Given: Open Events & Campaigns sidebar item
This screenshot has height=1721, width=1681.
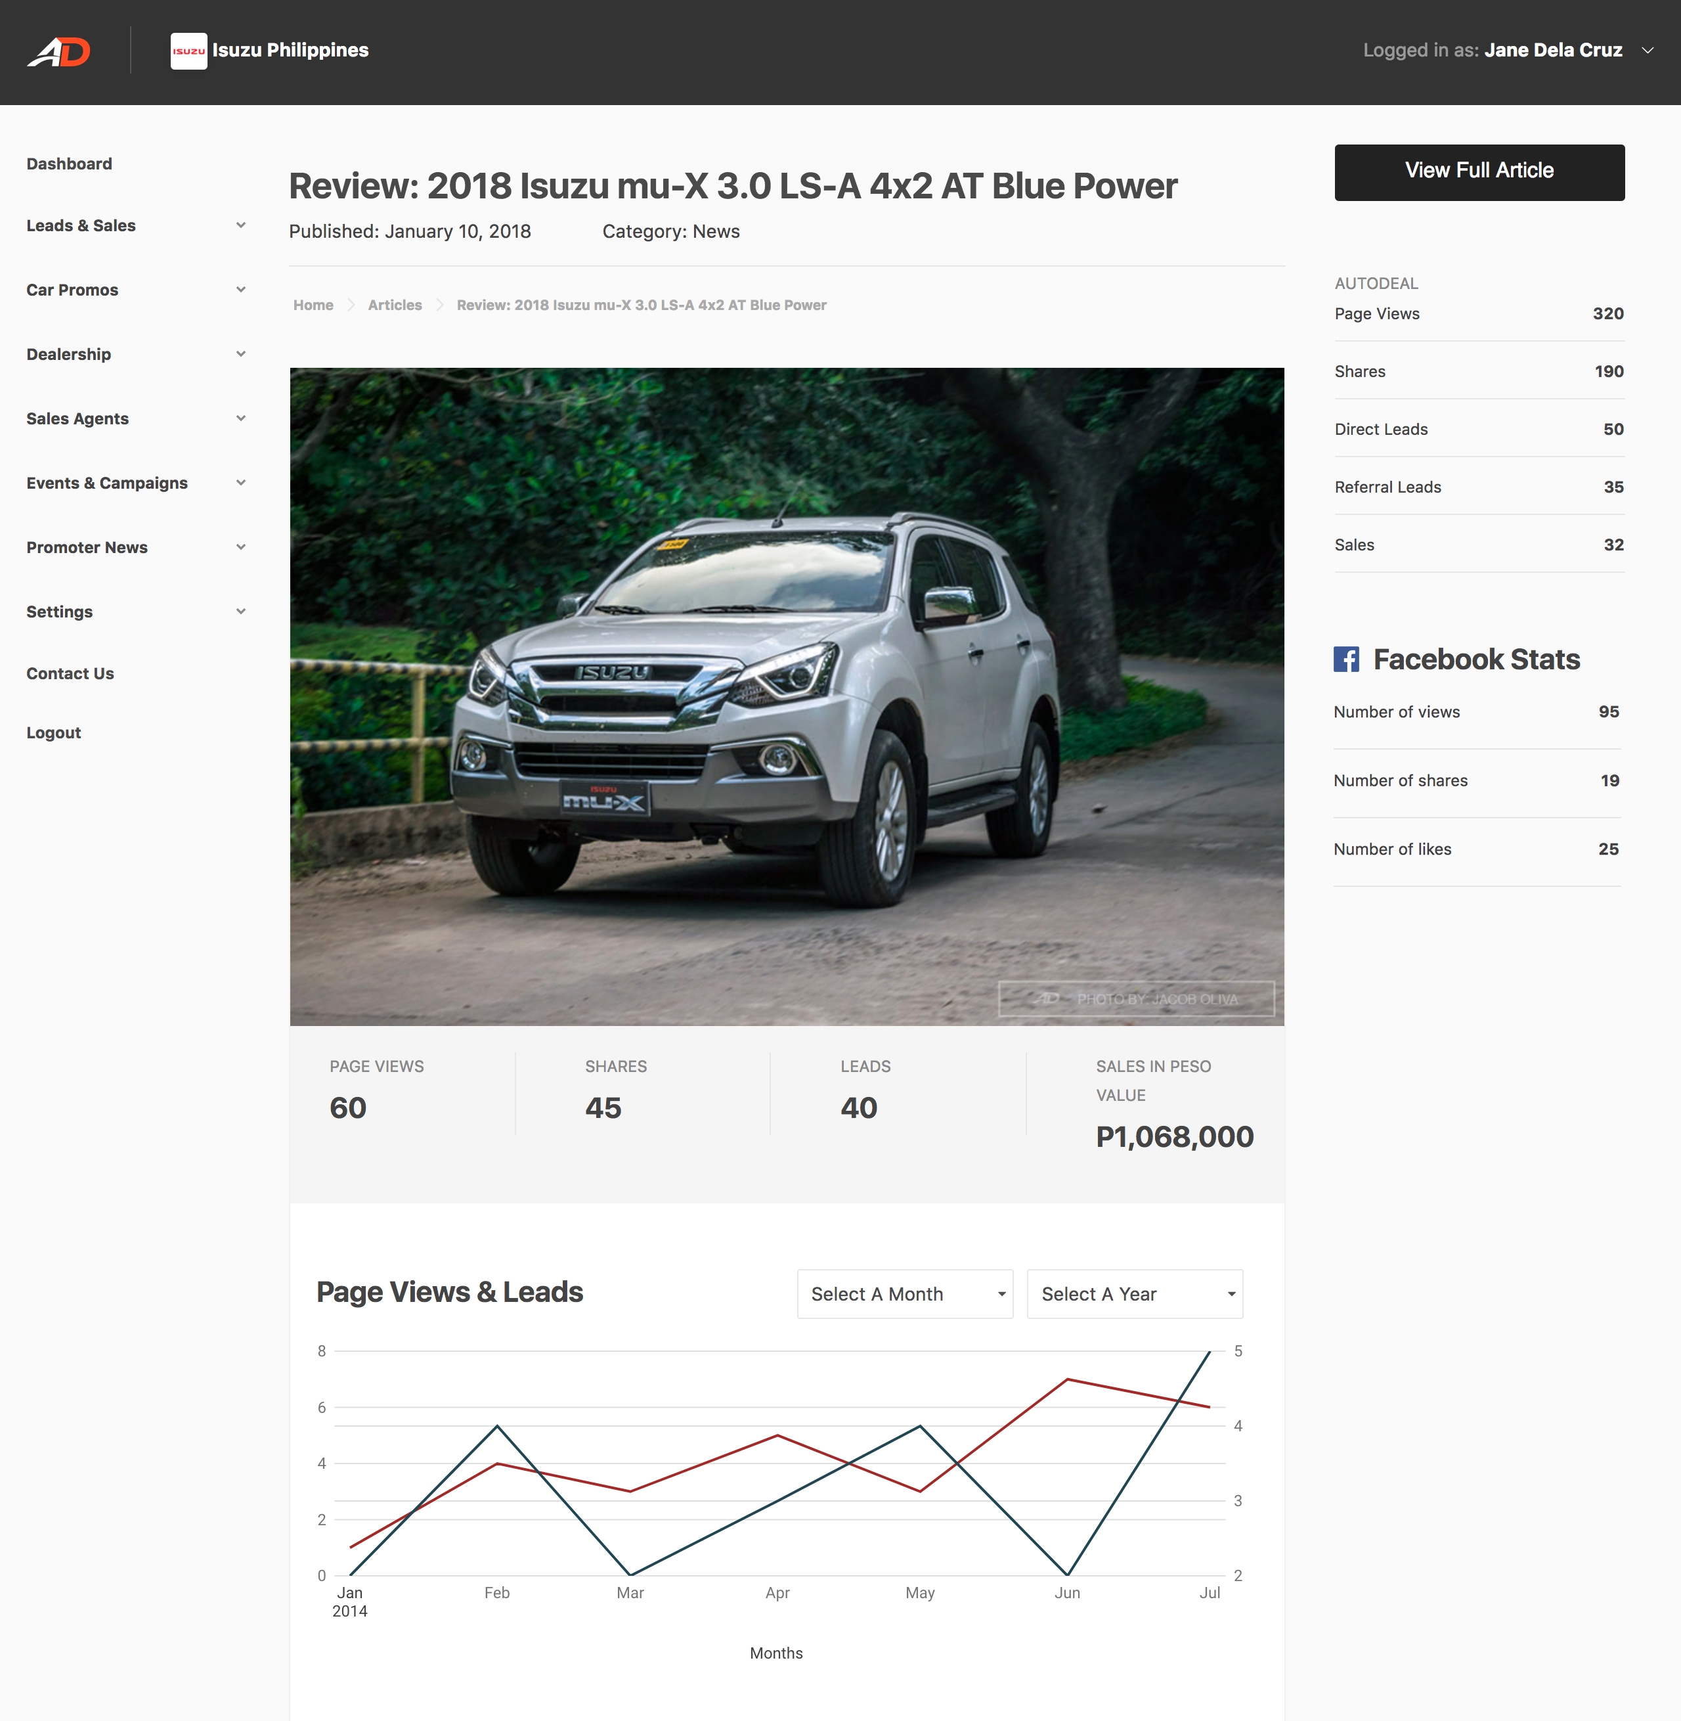Looking at the screenshot, I should (107, 483).
